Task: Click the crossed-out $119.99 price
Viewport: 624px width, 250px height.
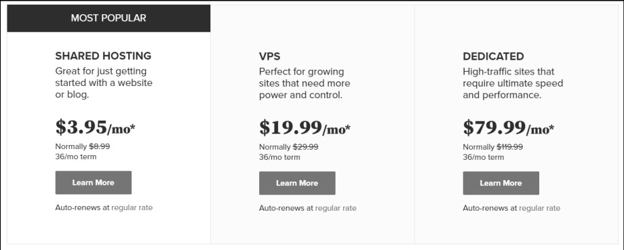Action: (x=510, y=146)
